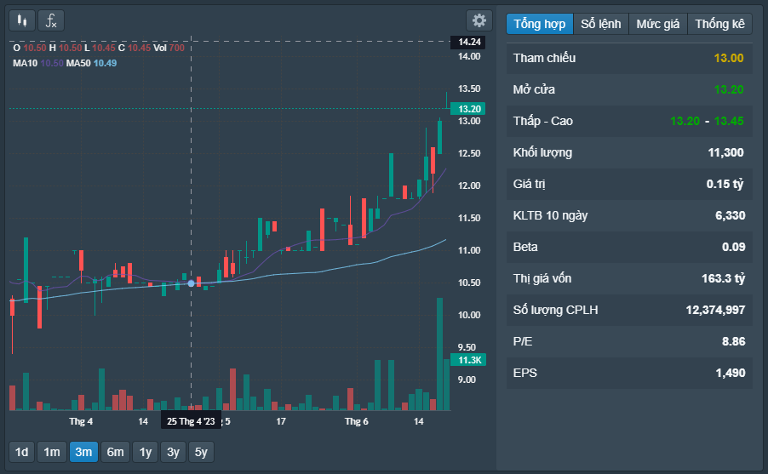
Task: Click the 25 Thg 4 '23 date marker
Action: tap(191, 421)
